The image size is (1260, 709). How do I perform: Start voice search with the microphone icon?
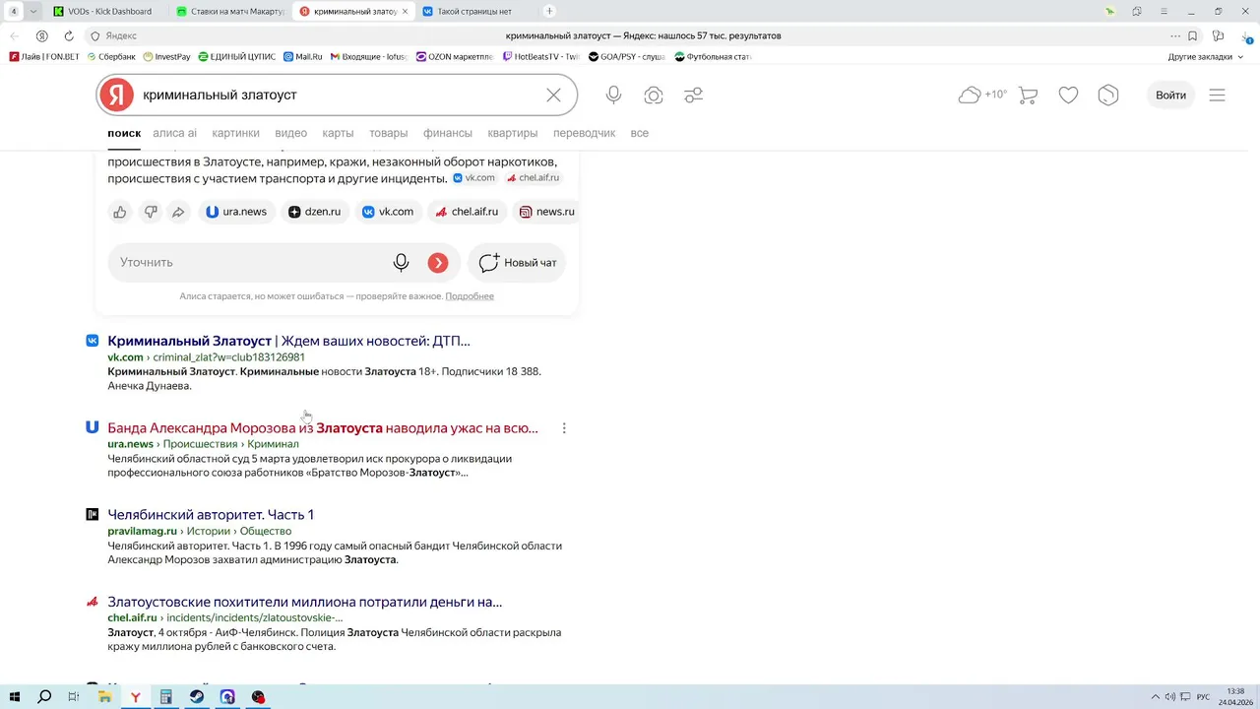point(613,96)
